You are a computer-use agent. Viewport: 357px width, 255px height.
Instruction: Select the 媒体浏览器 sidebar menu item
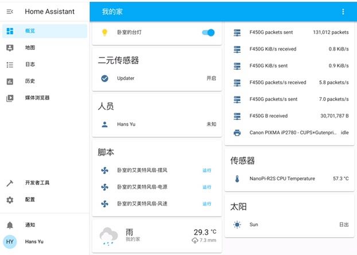(x=45, y=98)
